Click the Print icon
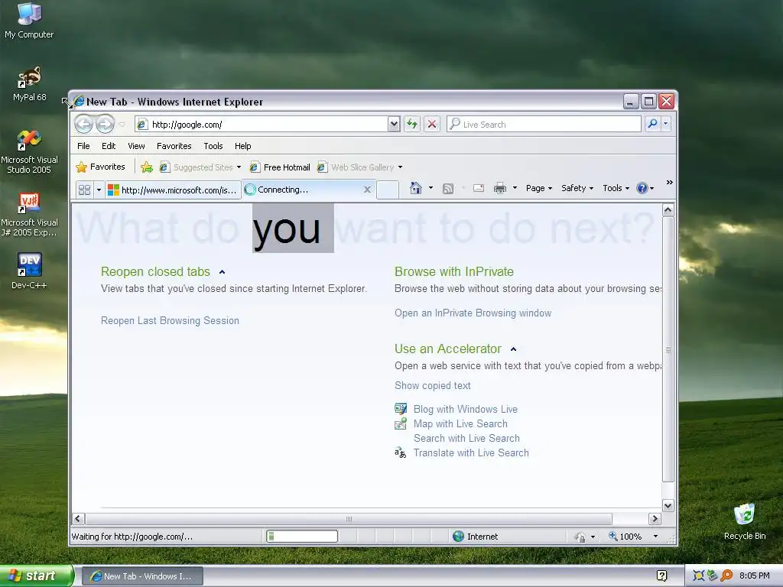Viewport: 783px width, 587px height. pyautogui.click(x=500, y=188)
